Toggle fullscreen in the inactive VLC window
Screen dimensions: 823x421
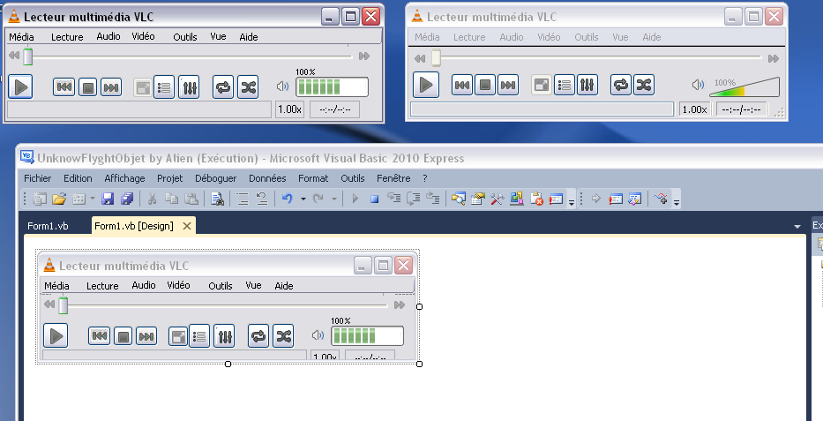coord(541,85)
